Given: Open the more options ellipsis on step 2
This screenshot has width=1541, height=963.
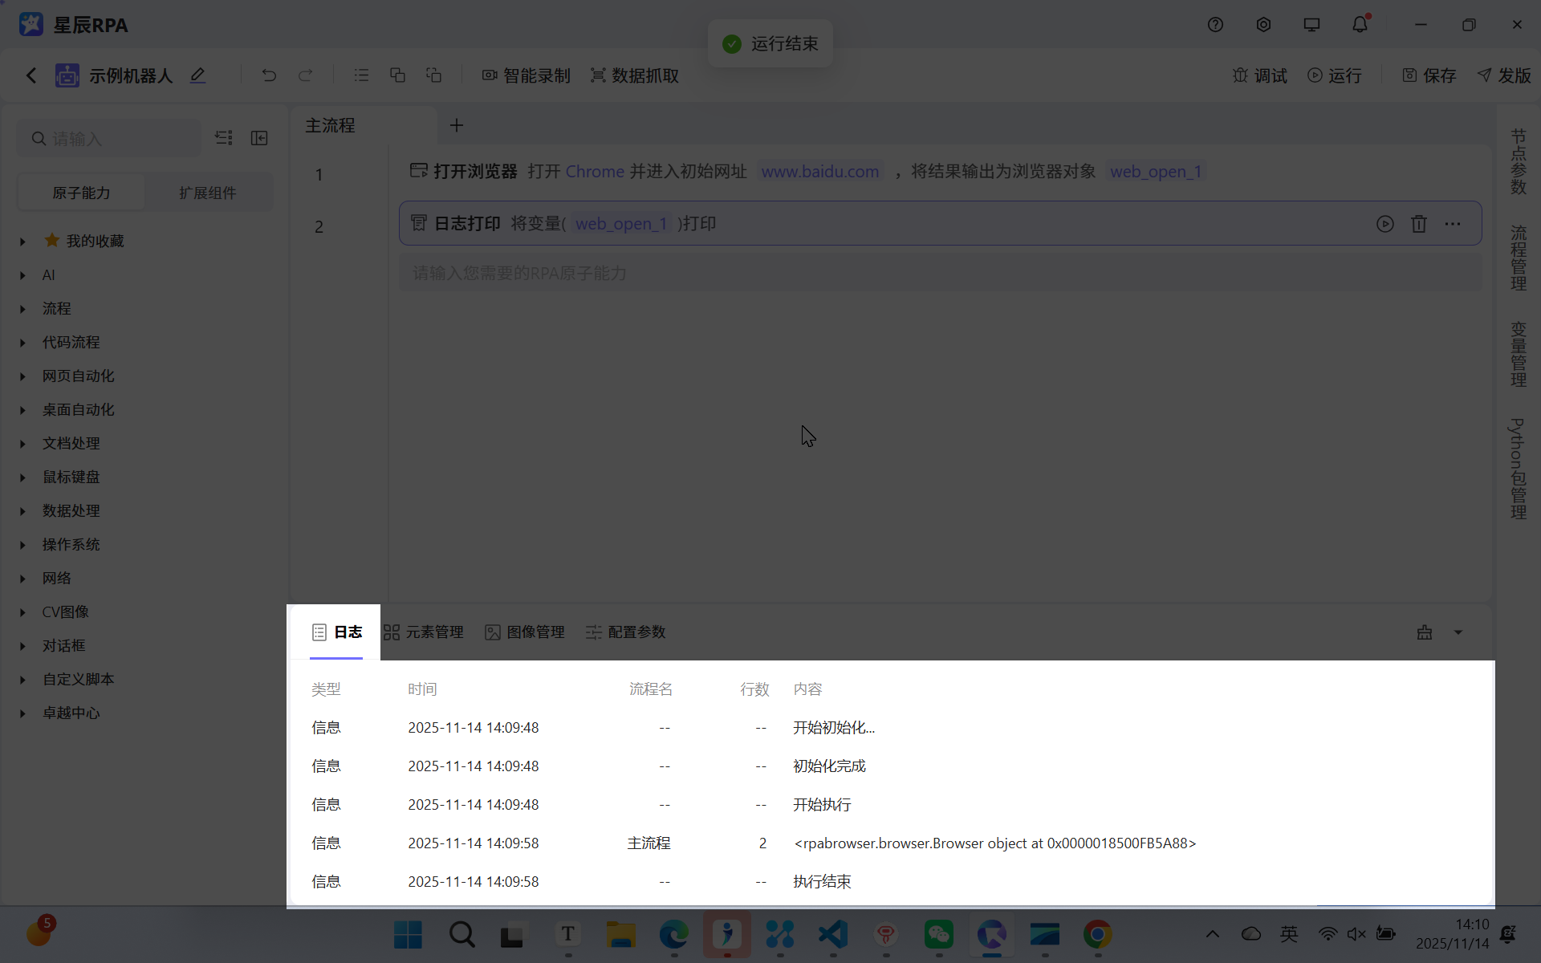Looking at the screenshot, I should [x=1452, y=224].
